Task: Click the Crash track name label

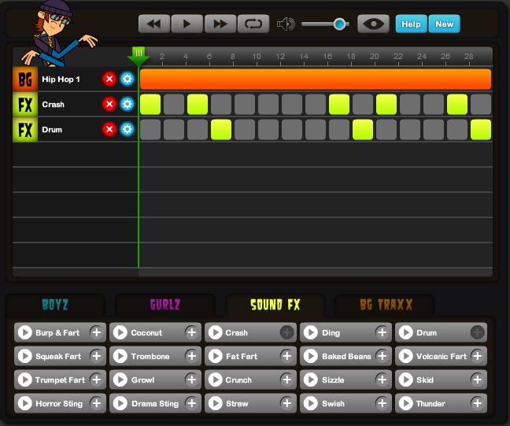Action: 53,105
